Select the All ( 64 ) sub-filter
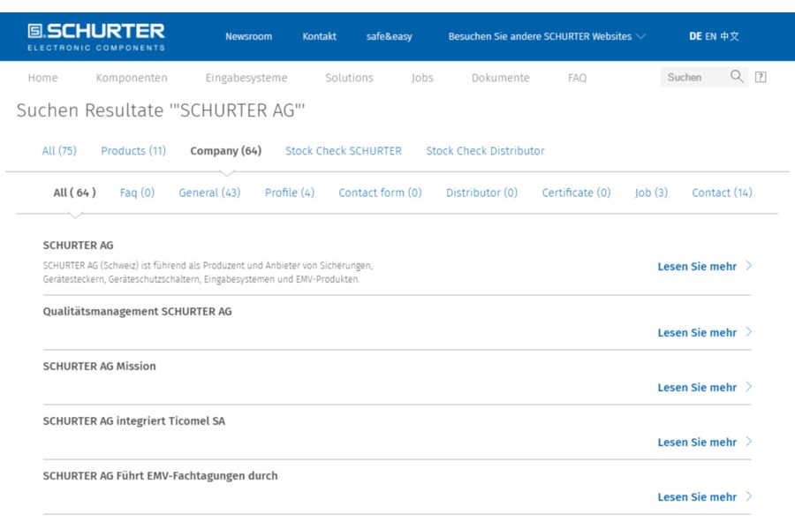Viewport: 795px width, 530px height. 74,193
